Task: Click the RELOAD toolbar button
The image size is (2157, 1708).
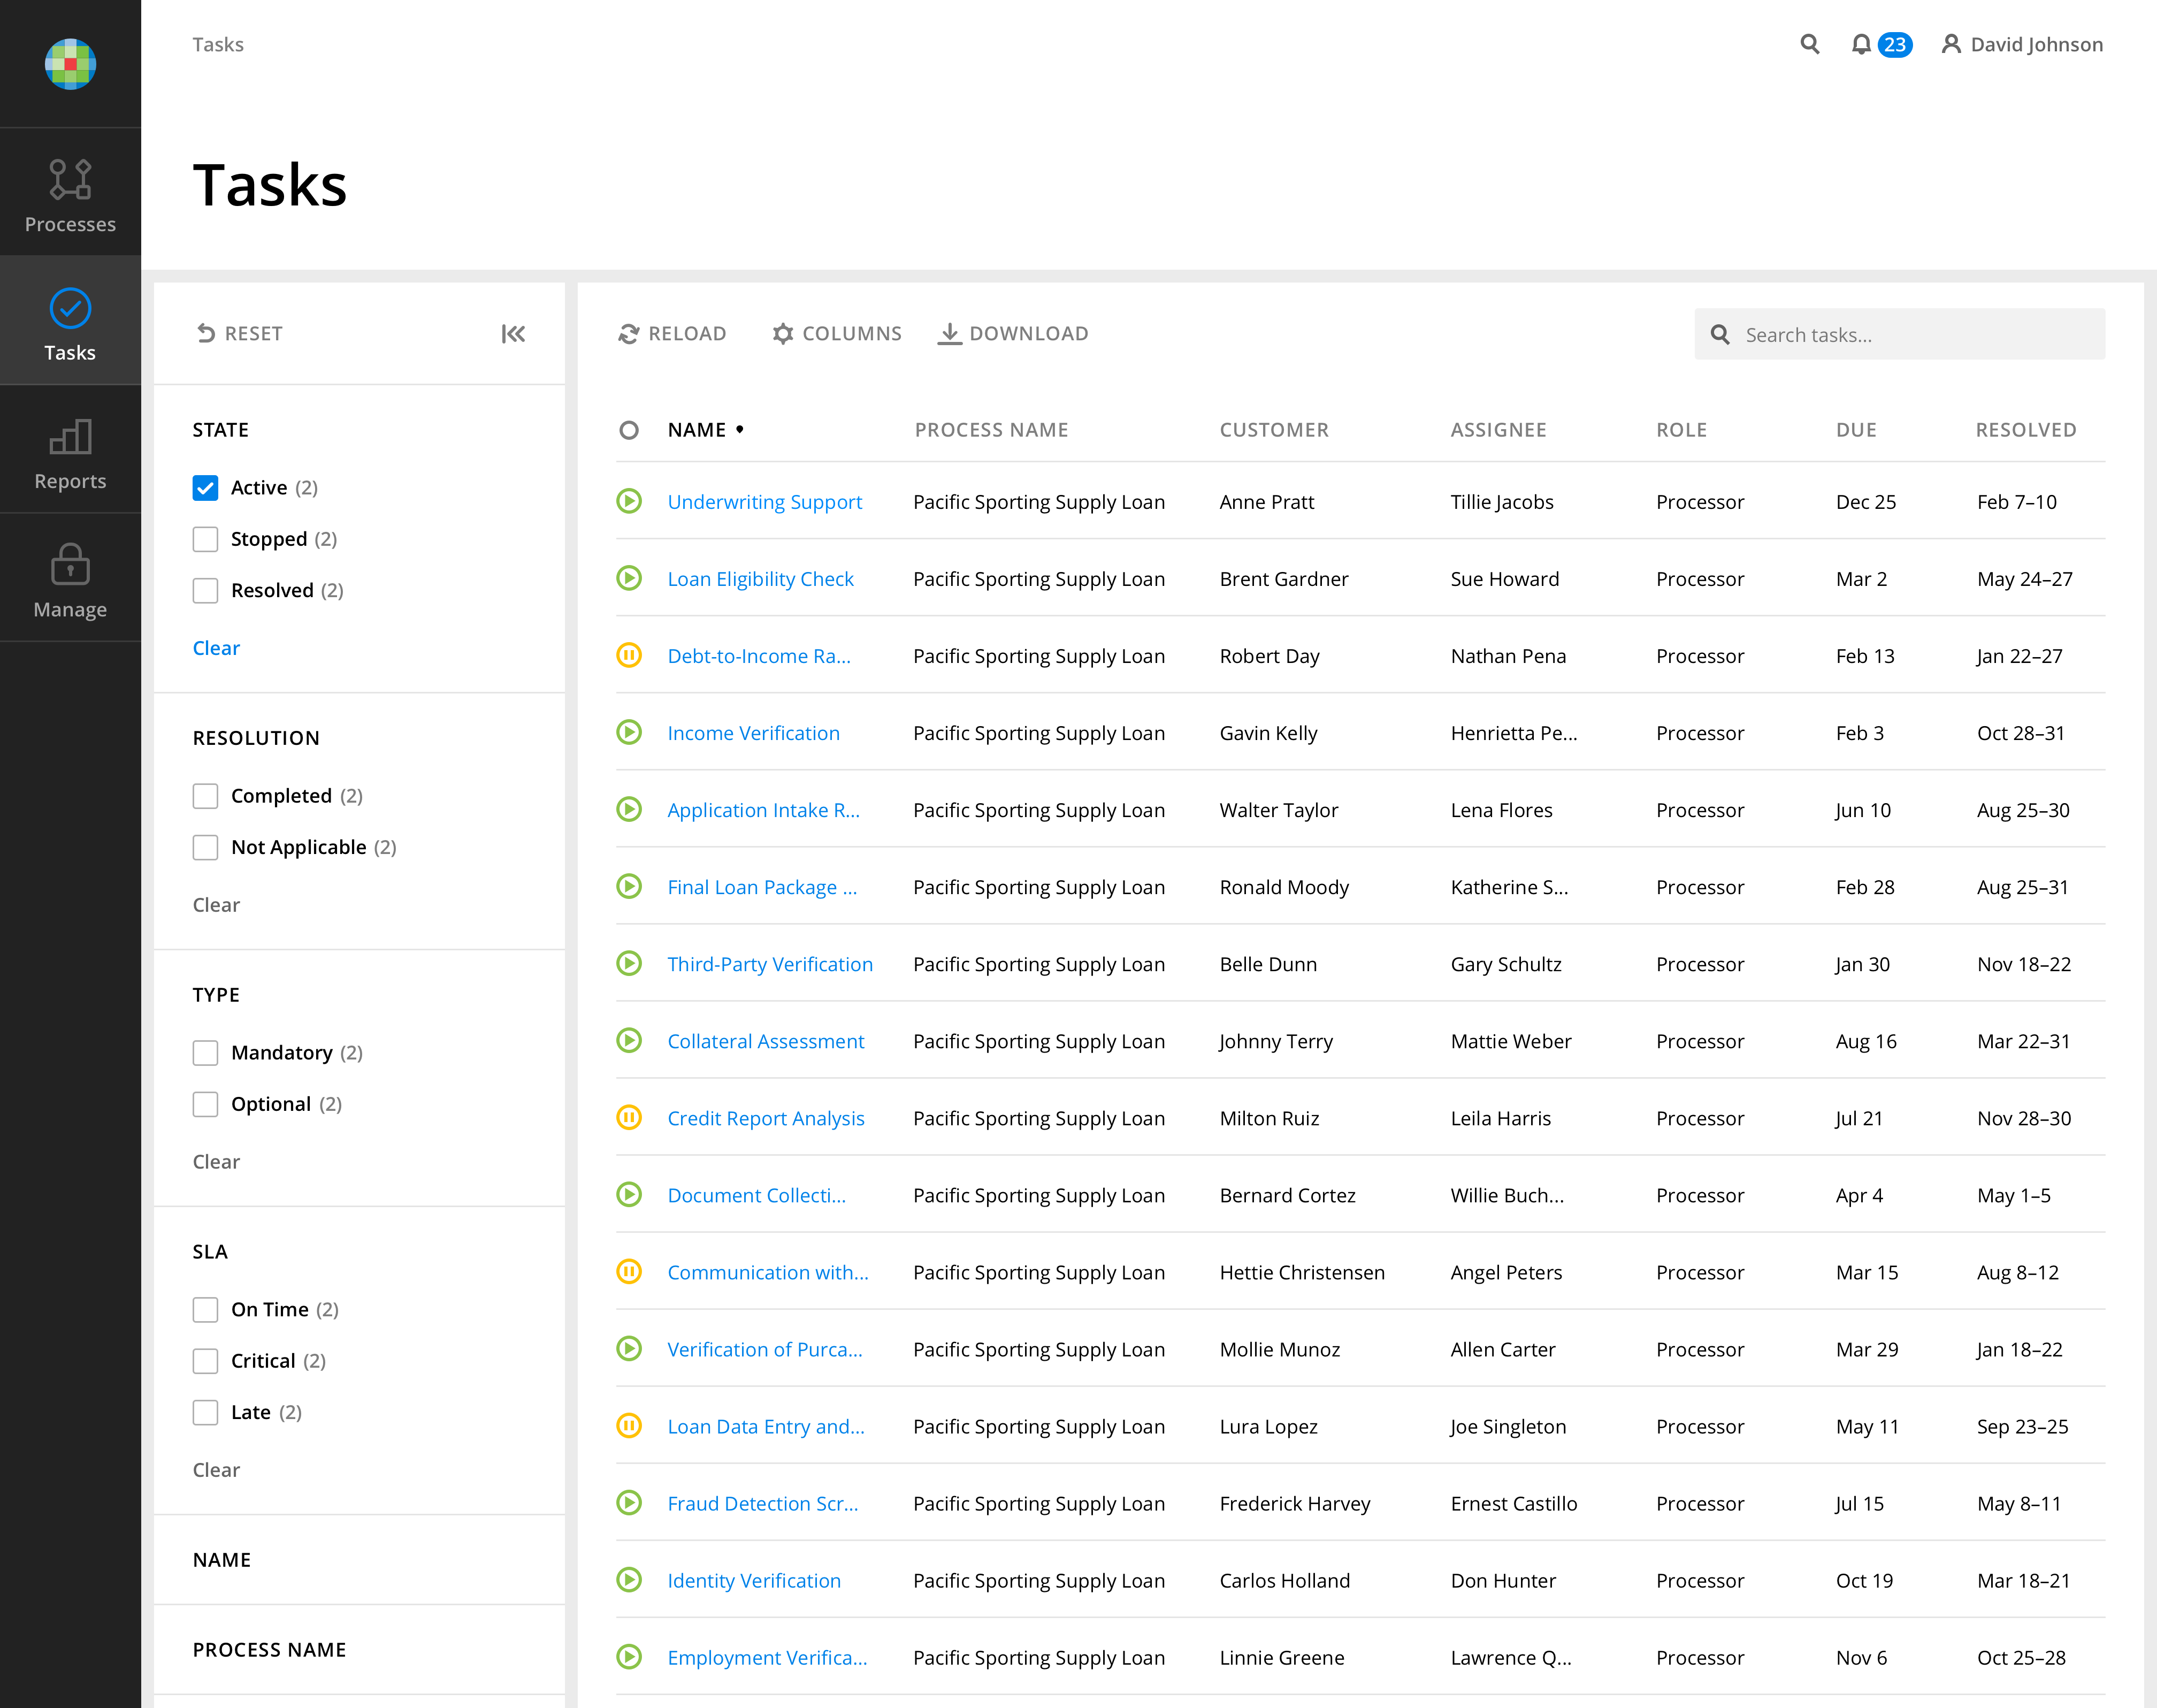Action: (672, 334)
